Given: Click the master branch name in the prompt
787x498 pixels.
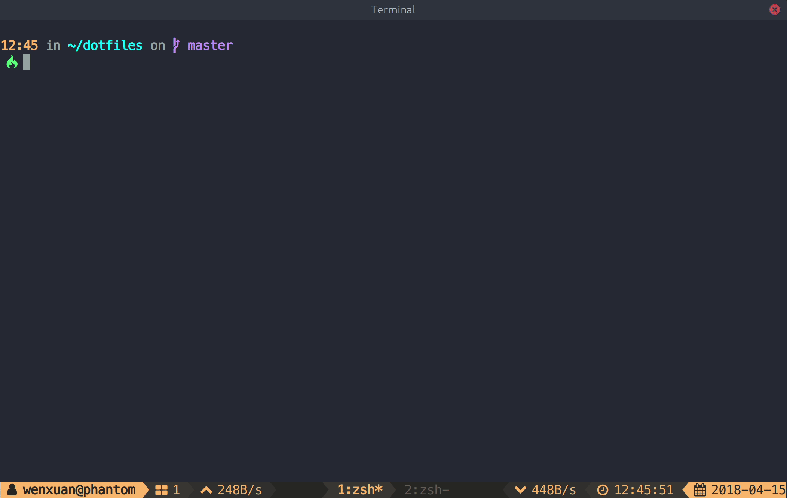Looking at the screenshot, I should pos(209,45).
